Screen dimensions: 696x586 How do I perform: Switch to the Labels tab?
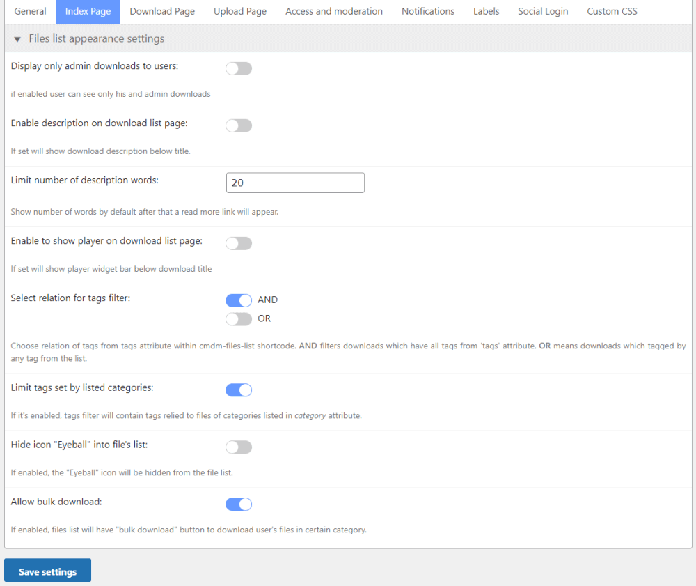click(x=486, y=11)
